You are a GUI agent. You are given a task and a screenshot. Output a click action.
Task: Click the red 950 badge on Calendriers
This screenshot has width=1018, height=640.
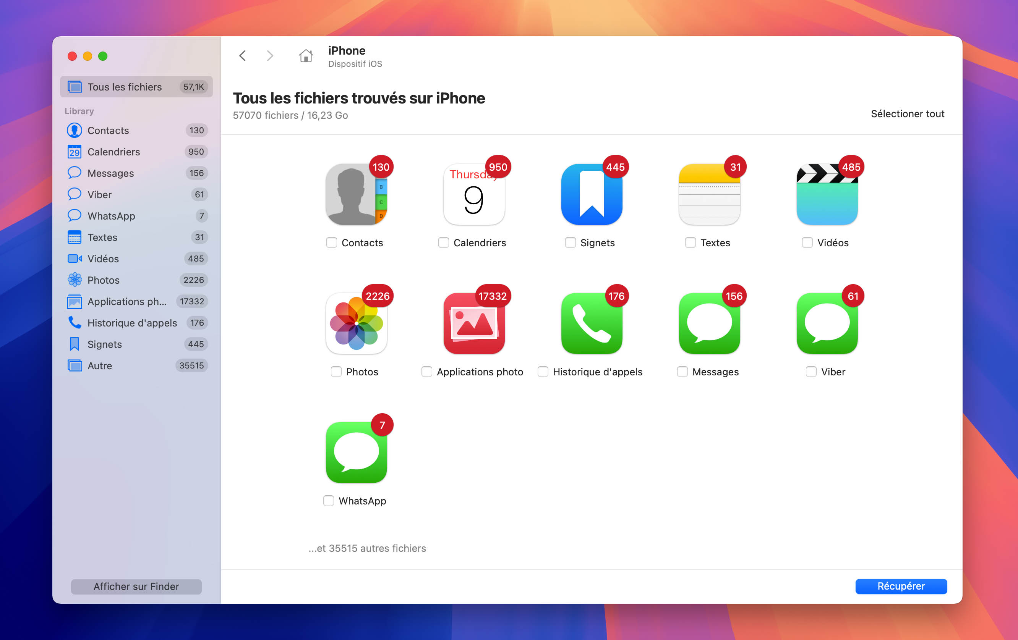pyautogui.click(x=498, y=167)
